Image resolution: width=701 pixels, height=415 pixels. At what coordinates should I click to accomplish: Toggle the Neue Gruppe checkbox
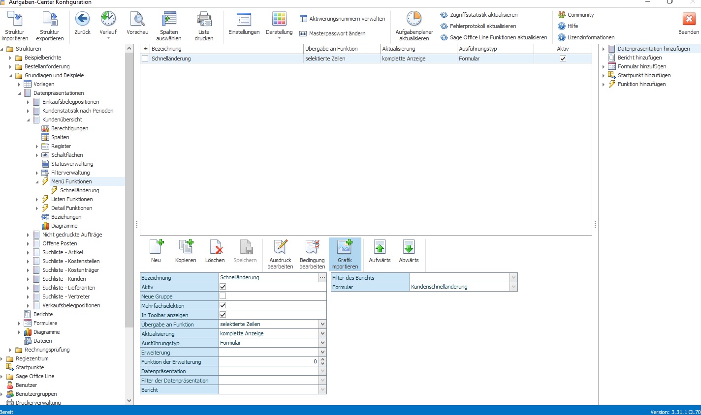pyautogui.click(x=223, y=296)
